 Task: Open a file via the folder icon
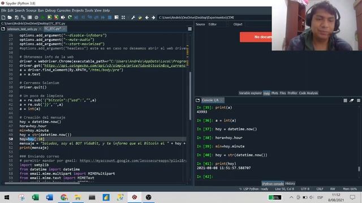(x=10, y=17)
